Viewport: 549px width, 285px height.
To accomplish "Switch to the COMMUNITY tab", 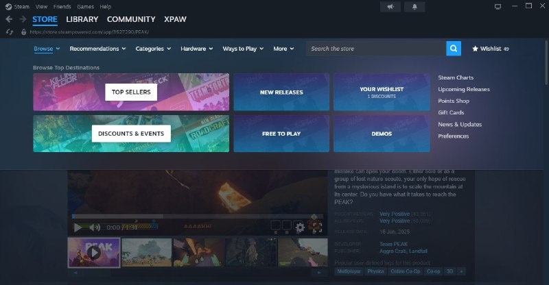I will click(x=131, y=19).
